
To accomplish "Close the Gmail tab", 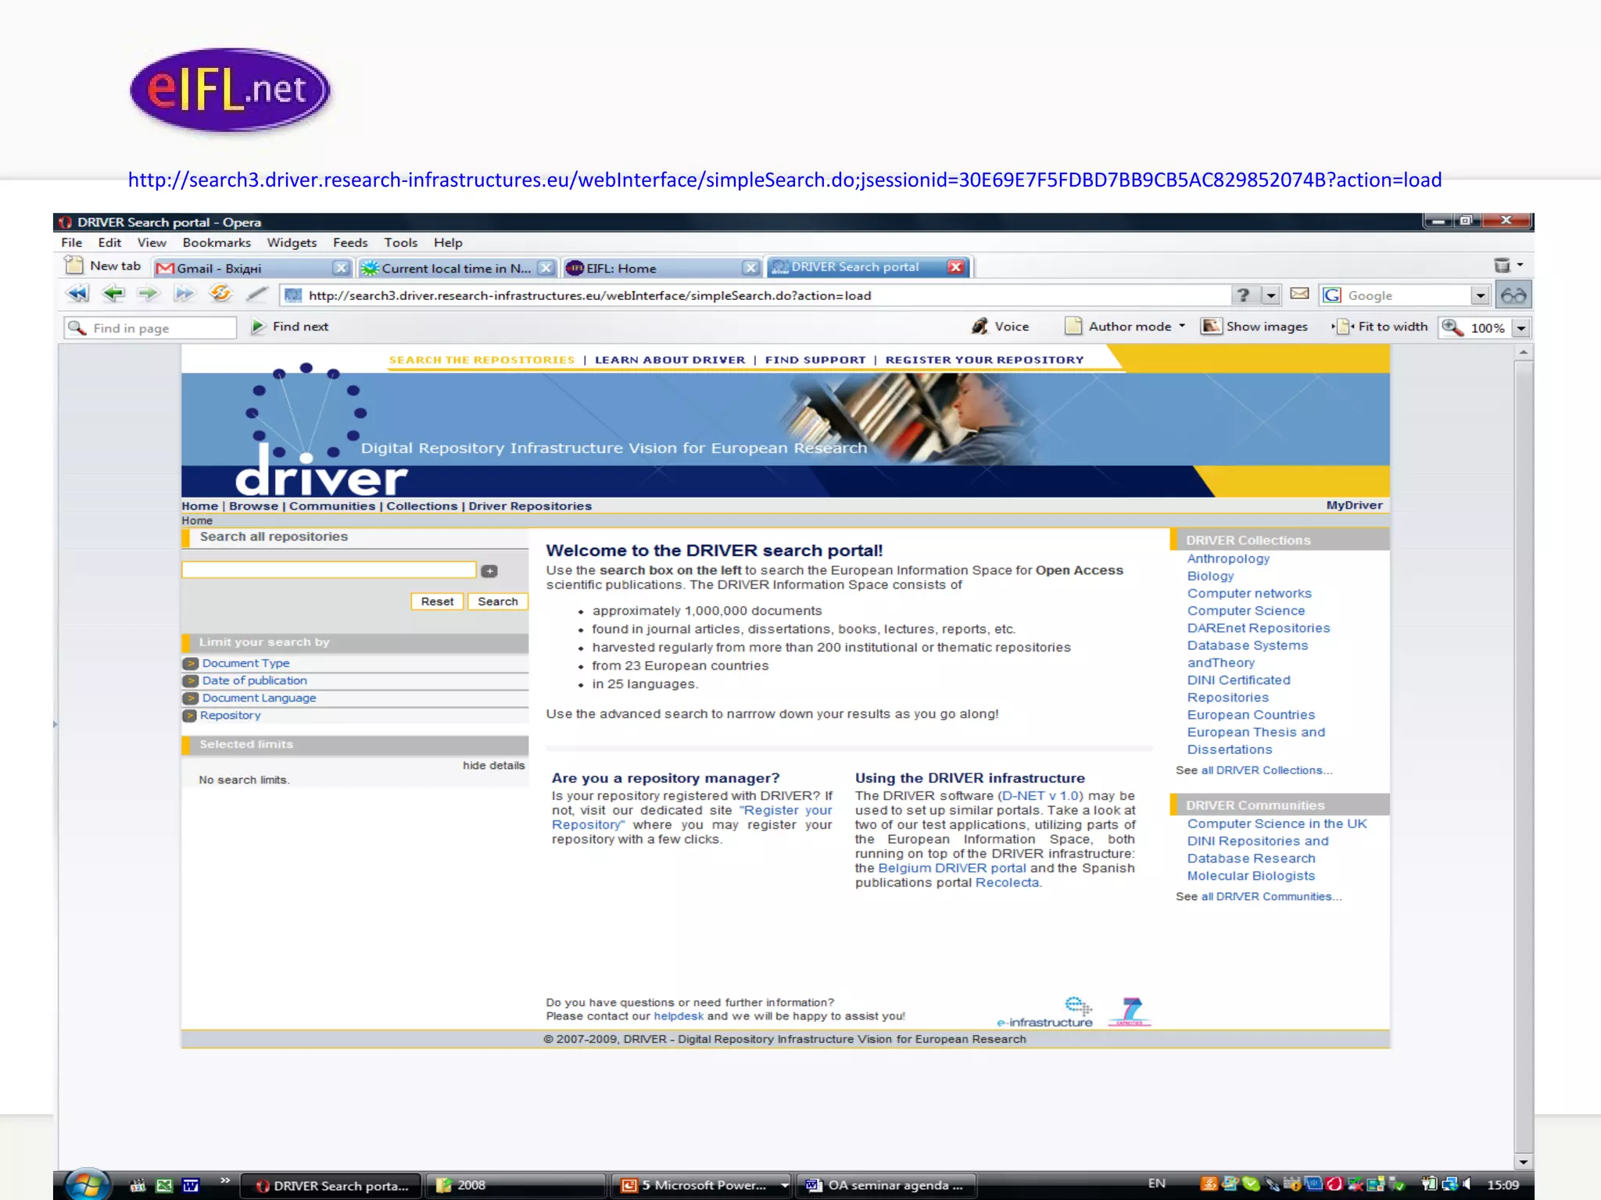I will pyautogui.click(x=341, y=268).
